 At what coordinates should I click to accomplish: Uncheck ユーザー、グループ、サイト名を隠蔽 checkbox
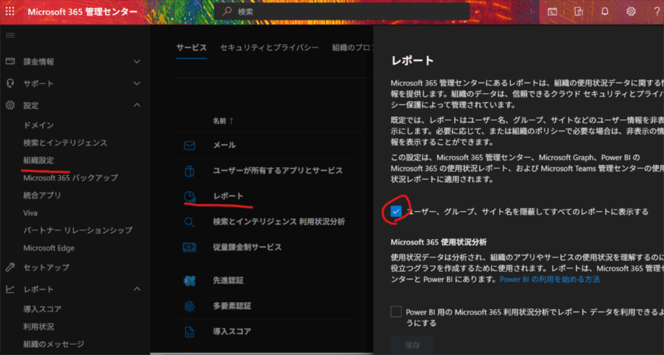[396, 211]
